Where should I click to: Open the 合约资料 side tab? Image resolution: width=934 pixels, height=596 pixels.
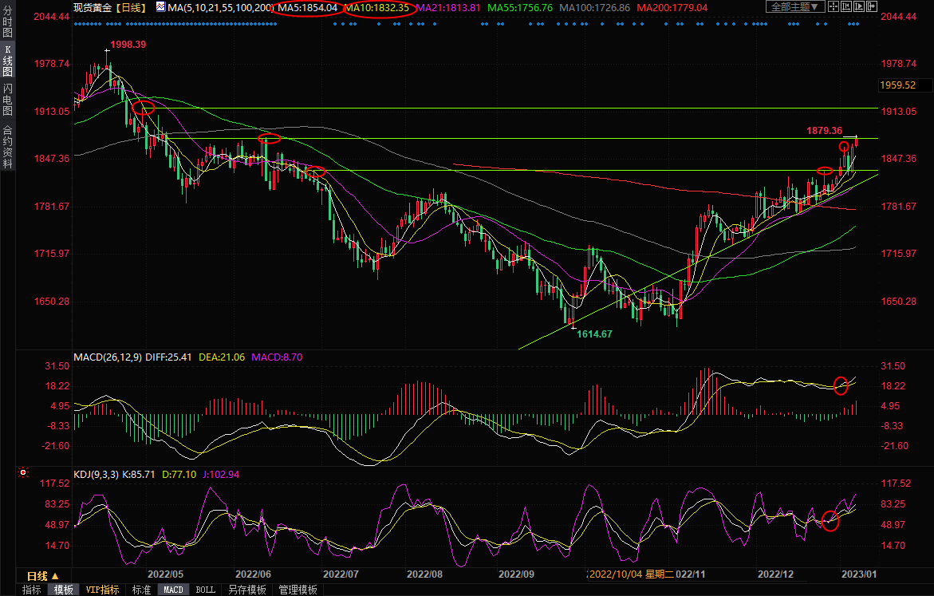click(7, 146)
